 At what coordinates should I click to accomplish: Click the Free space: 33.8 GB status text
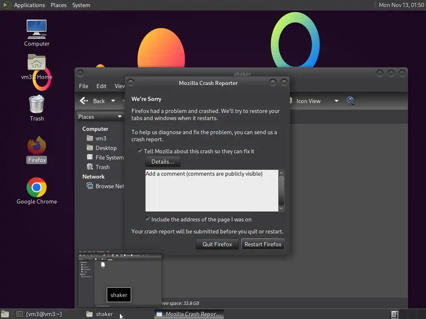point(180,303)
